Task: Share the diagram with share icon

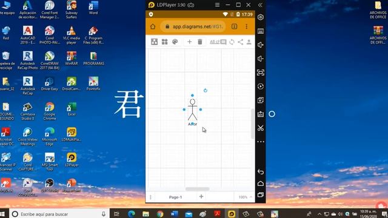Action: [x=240, y=42]
